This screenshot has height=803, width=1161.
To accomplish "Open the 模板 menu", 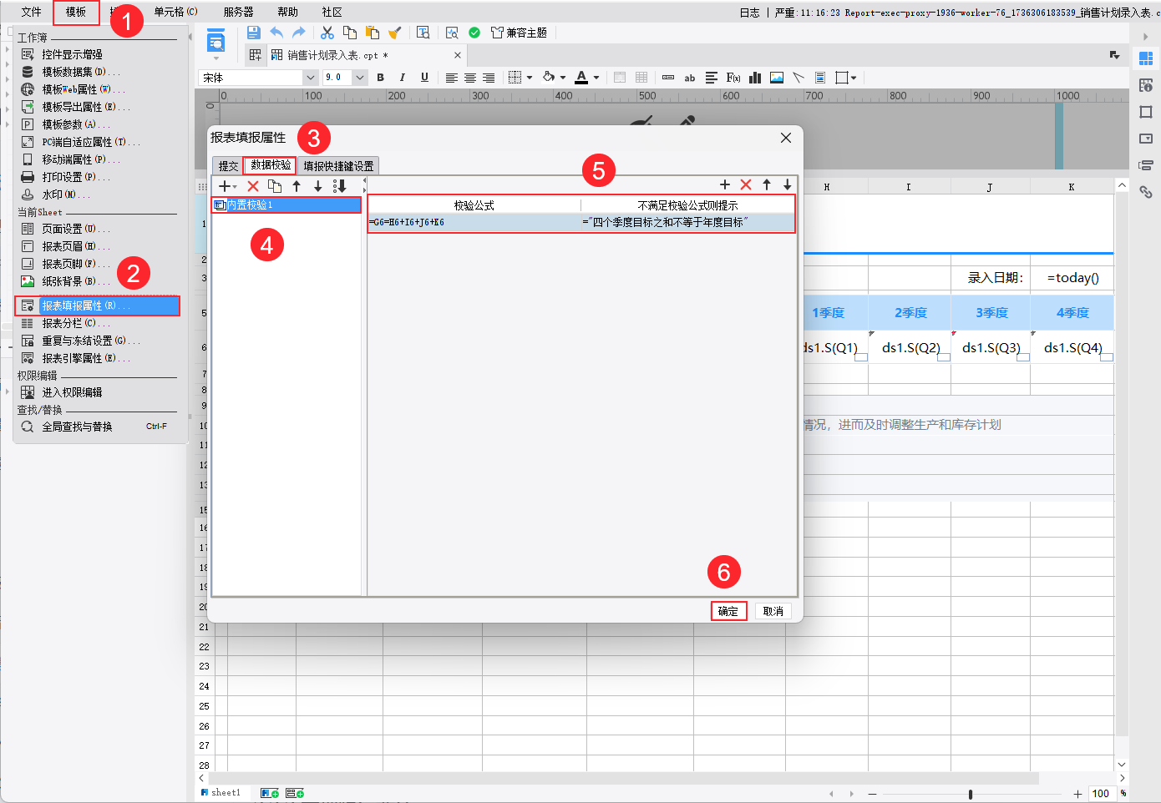I will (x=76, y=12).
